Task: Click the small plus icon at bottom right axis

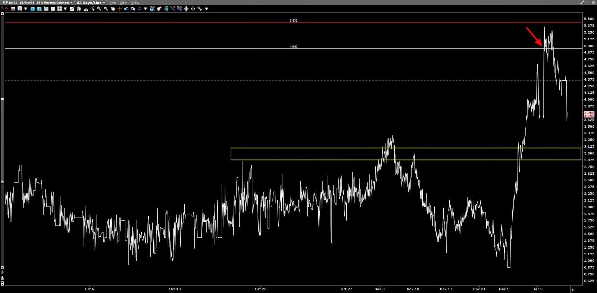Action: pyautogui.click(x=572, y=290)
